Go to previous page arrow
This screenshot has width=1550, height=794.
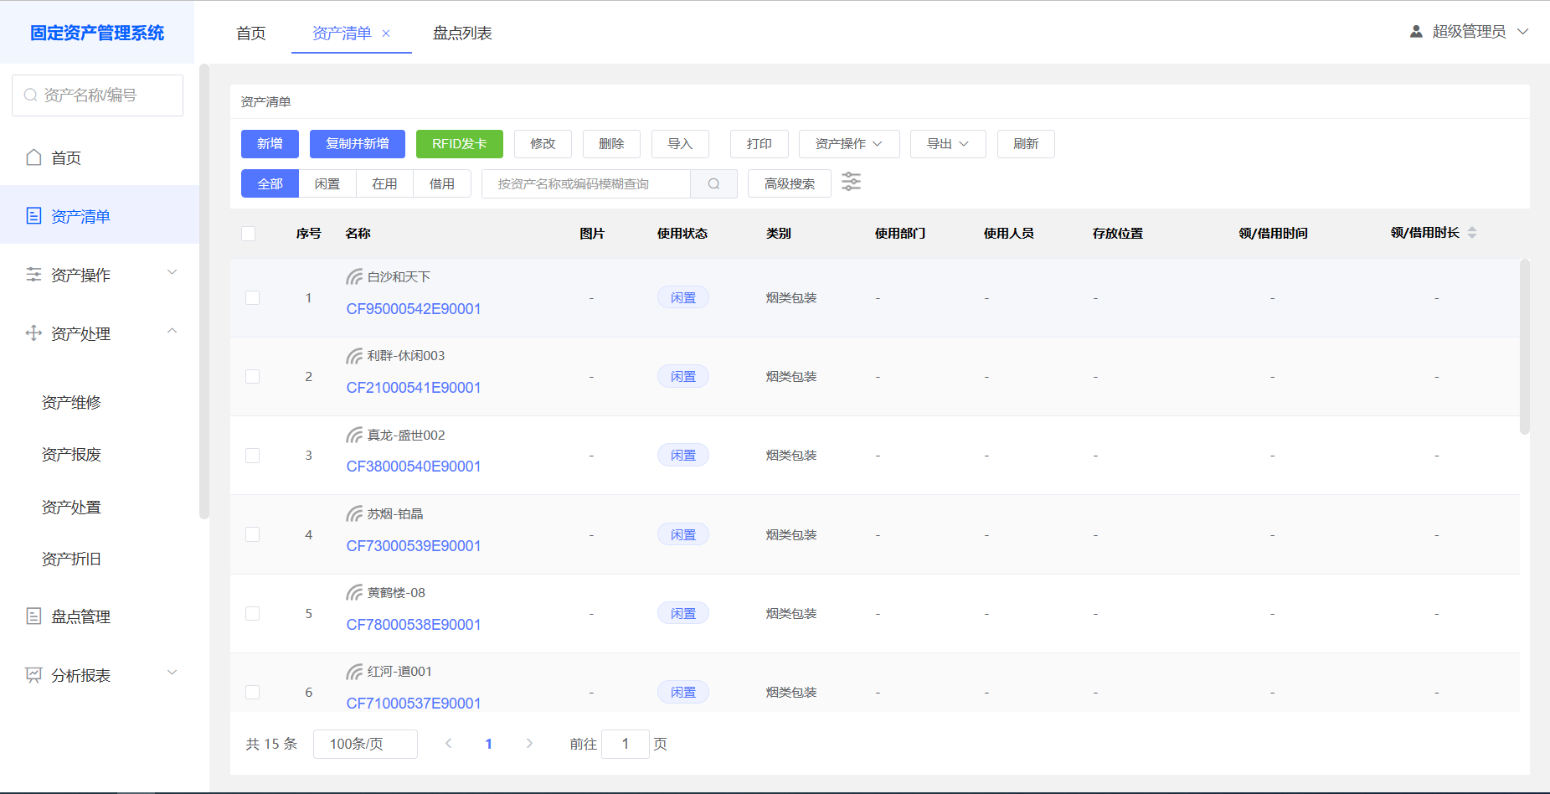(x=449, y=744)
